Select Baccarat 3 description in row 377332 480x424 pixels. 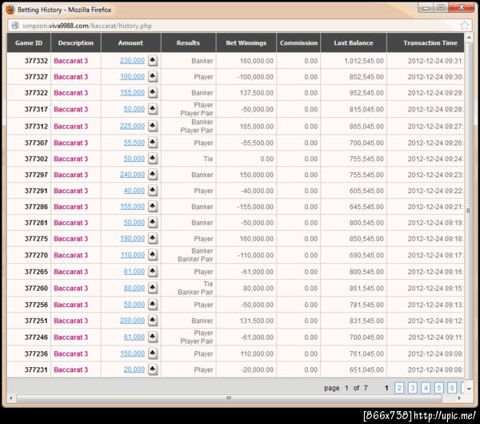tap(70, 61)
